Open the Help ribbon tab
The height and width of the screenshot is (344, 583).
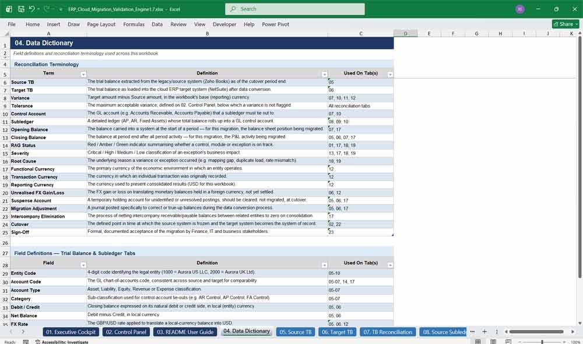[x=249, y=24]
